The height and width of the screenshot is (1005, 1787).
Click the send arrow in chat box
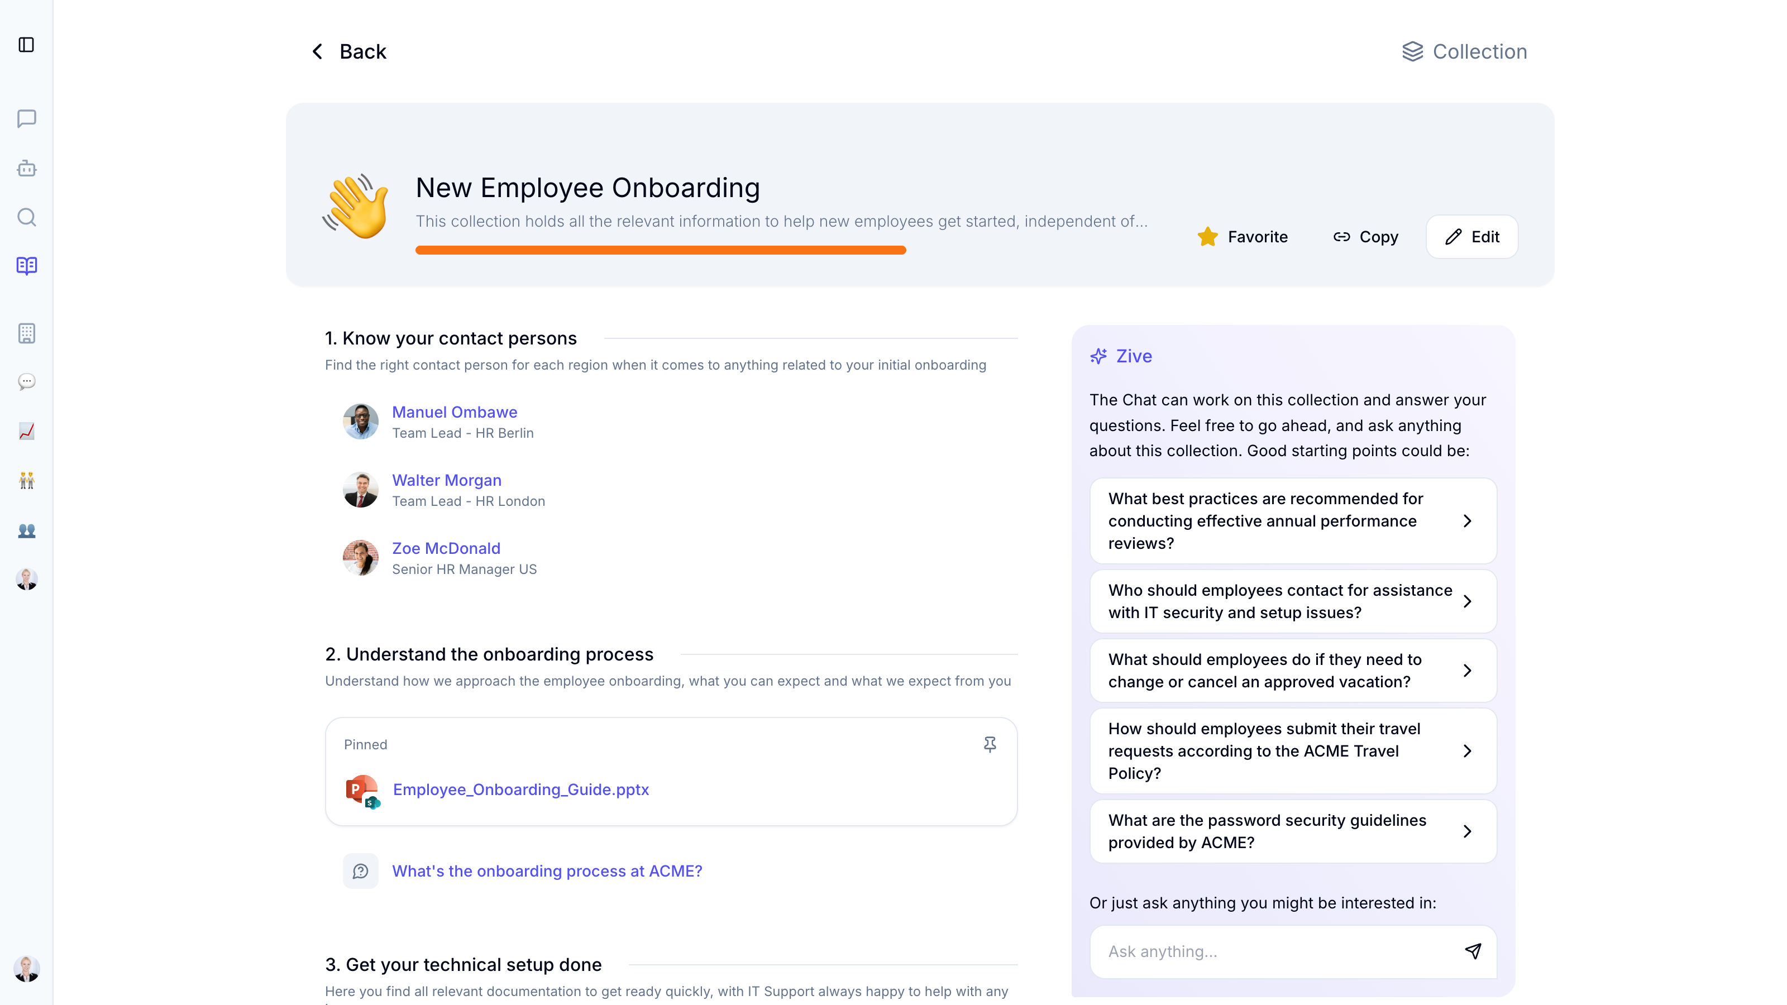[x=1473, y=951]
